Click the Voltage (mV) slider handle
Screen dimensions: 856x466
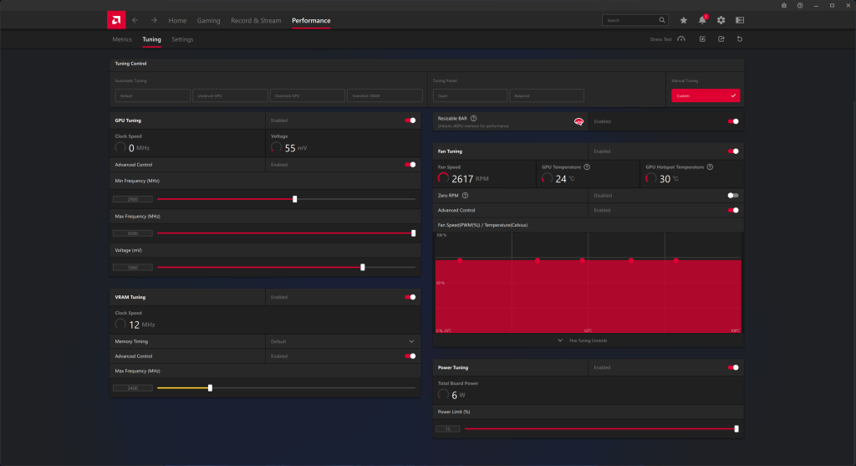[362, 268]
